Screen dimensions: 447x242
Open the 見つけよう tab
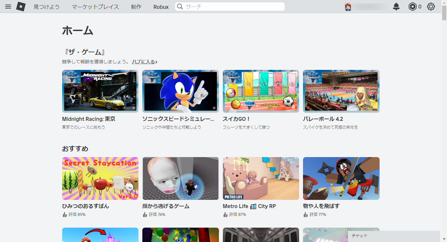coord(46,7)
